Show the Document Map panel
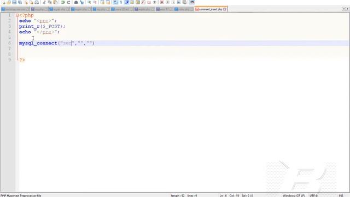 pos(138,2)
